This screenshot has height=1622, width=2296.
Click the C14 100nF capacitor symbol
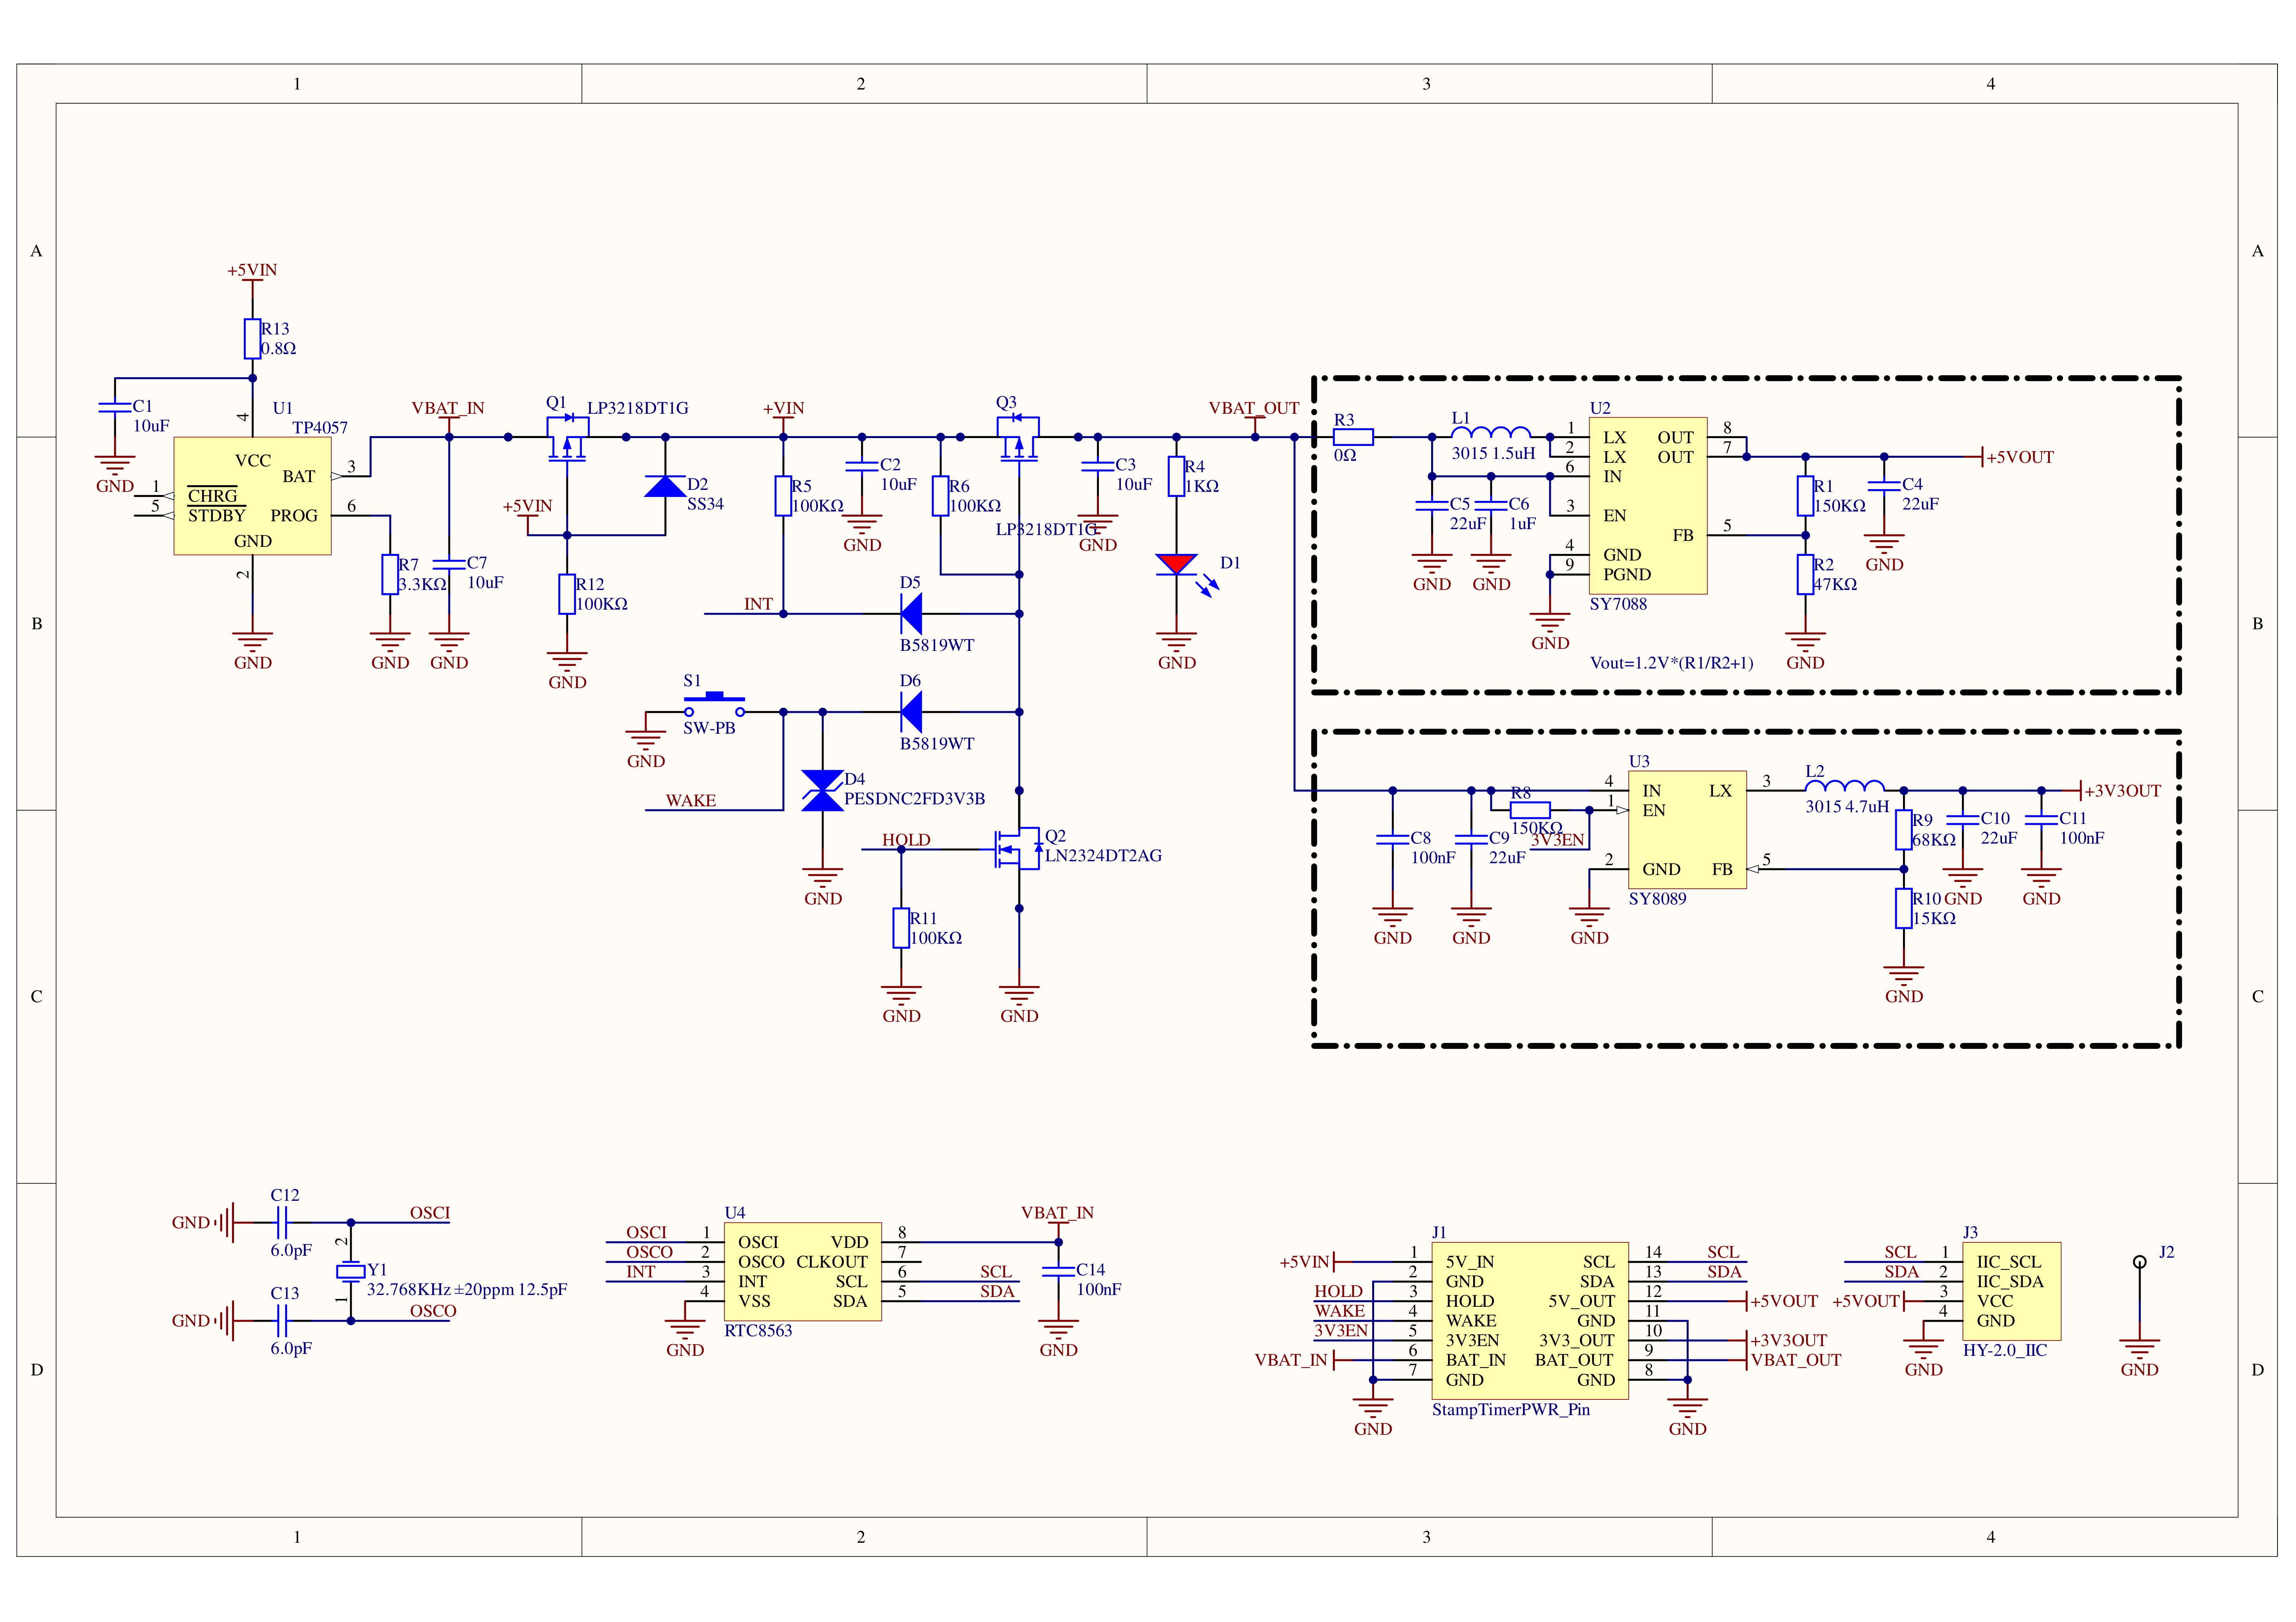tap(1058, 1271)
